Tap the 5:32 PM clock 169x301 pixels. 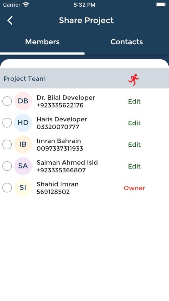(84, 5)
